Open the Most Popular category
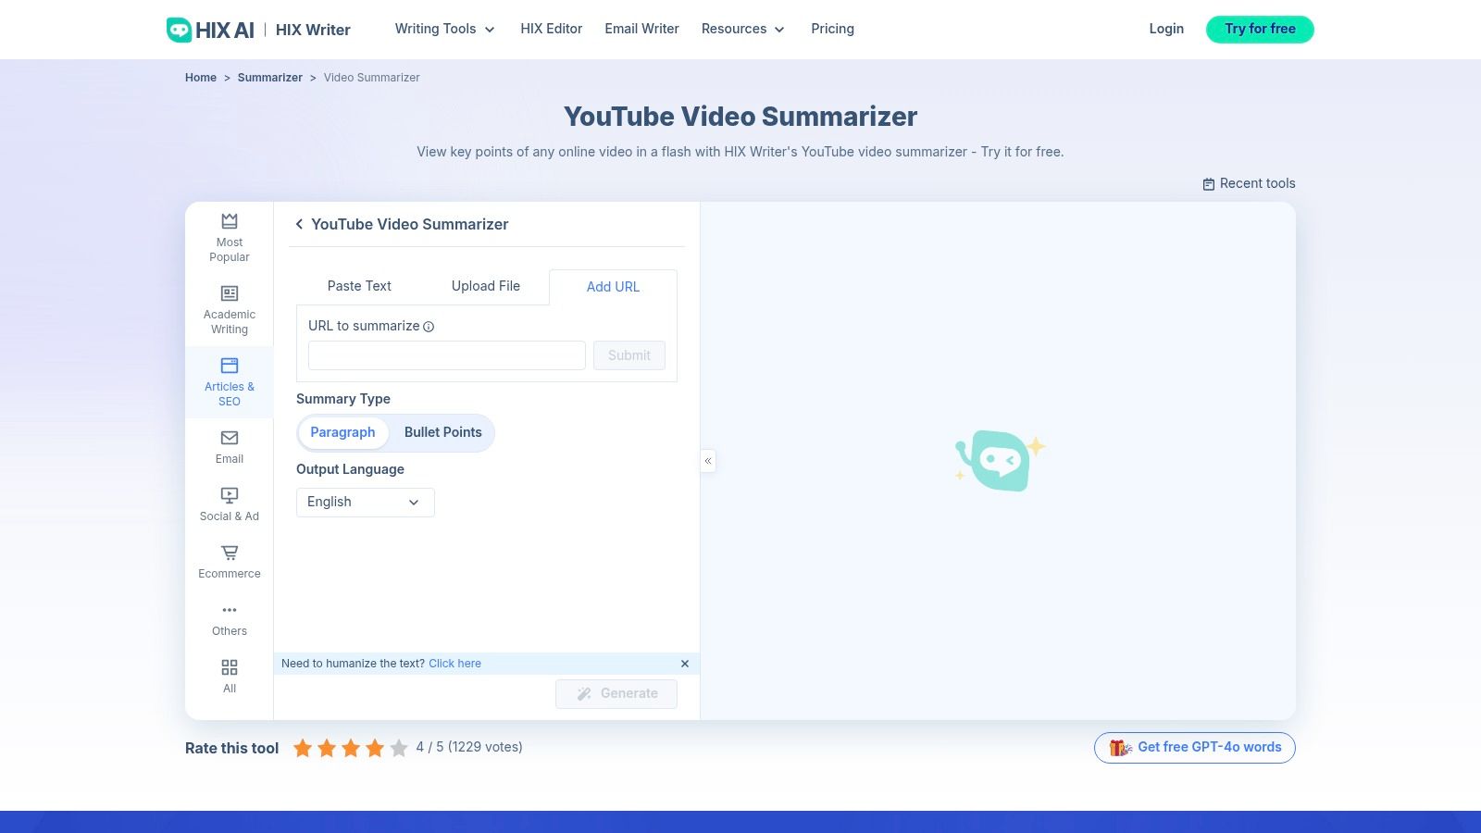The image size is (1481, 833). [230, 238]
